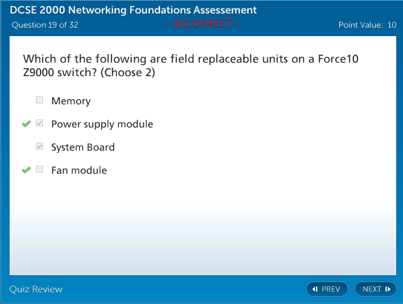Go back with the PREV button

327,289
